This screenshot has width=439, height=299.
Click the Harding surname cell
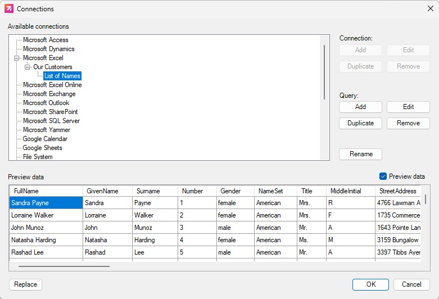coord(155,239)
